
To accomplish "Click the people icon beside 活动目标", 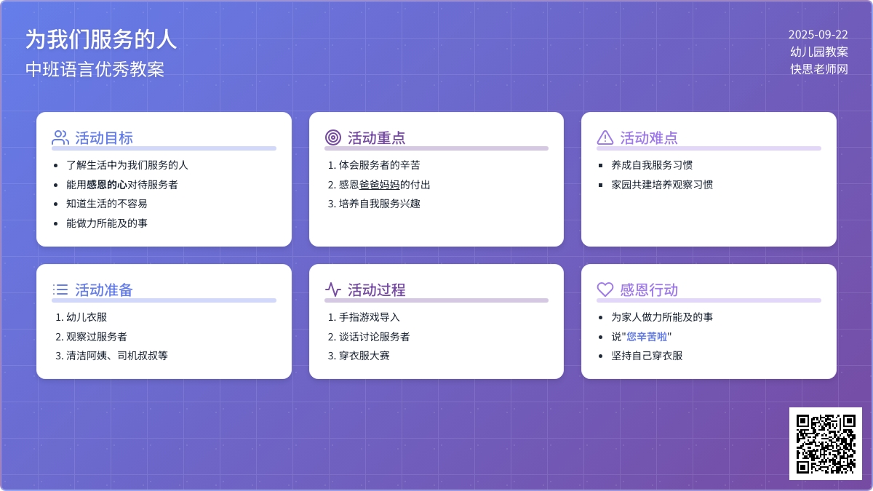I will (60, 137).
